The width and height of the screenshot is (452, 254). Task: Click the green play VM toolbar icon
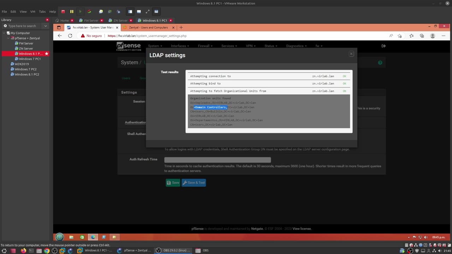pos(80,12)
